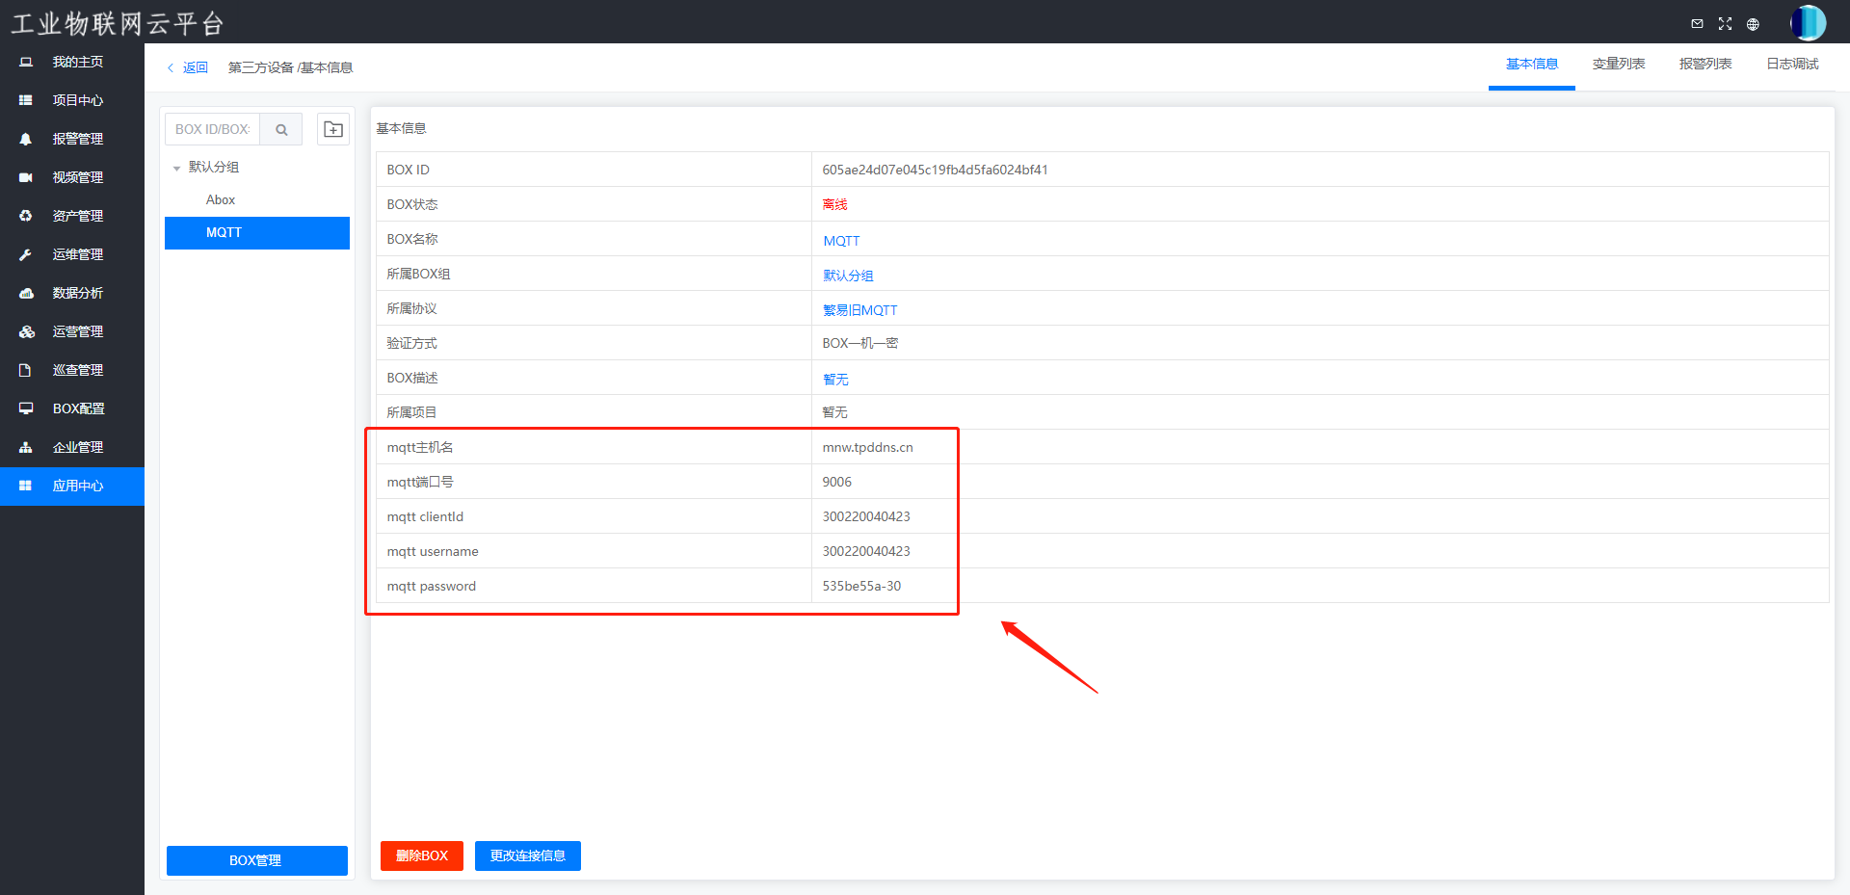Click the search magnifier icon for BOX

click(x=281, y=129)
